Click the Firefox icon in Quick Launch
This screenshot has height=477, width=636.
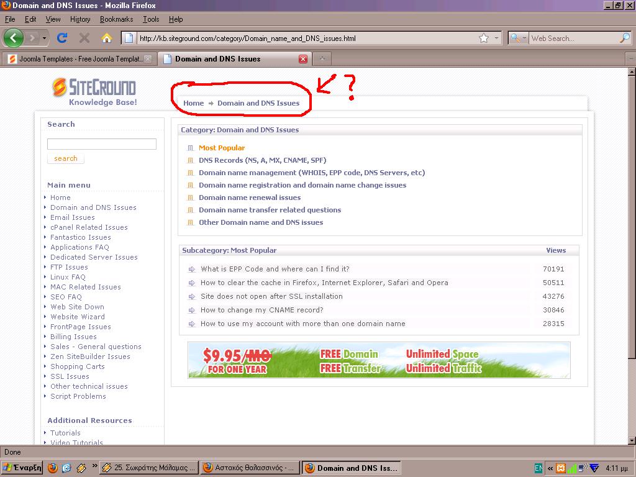coord(53,468)
